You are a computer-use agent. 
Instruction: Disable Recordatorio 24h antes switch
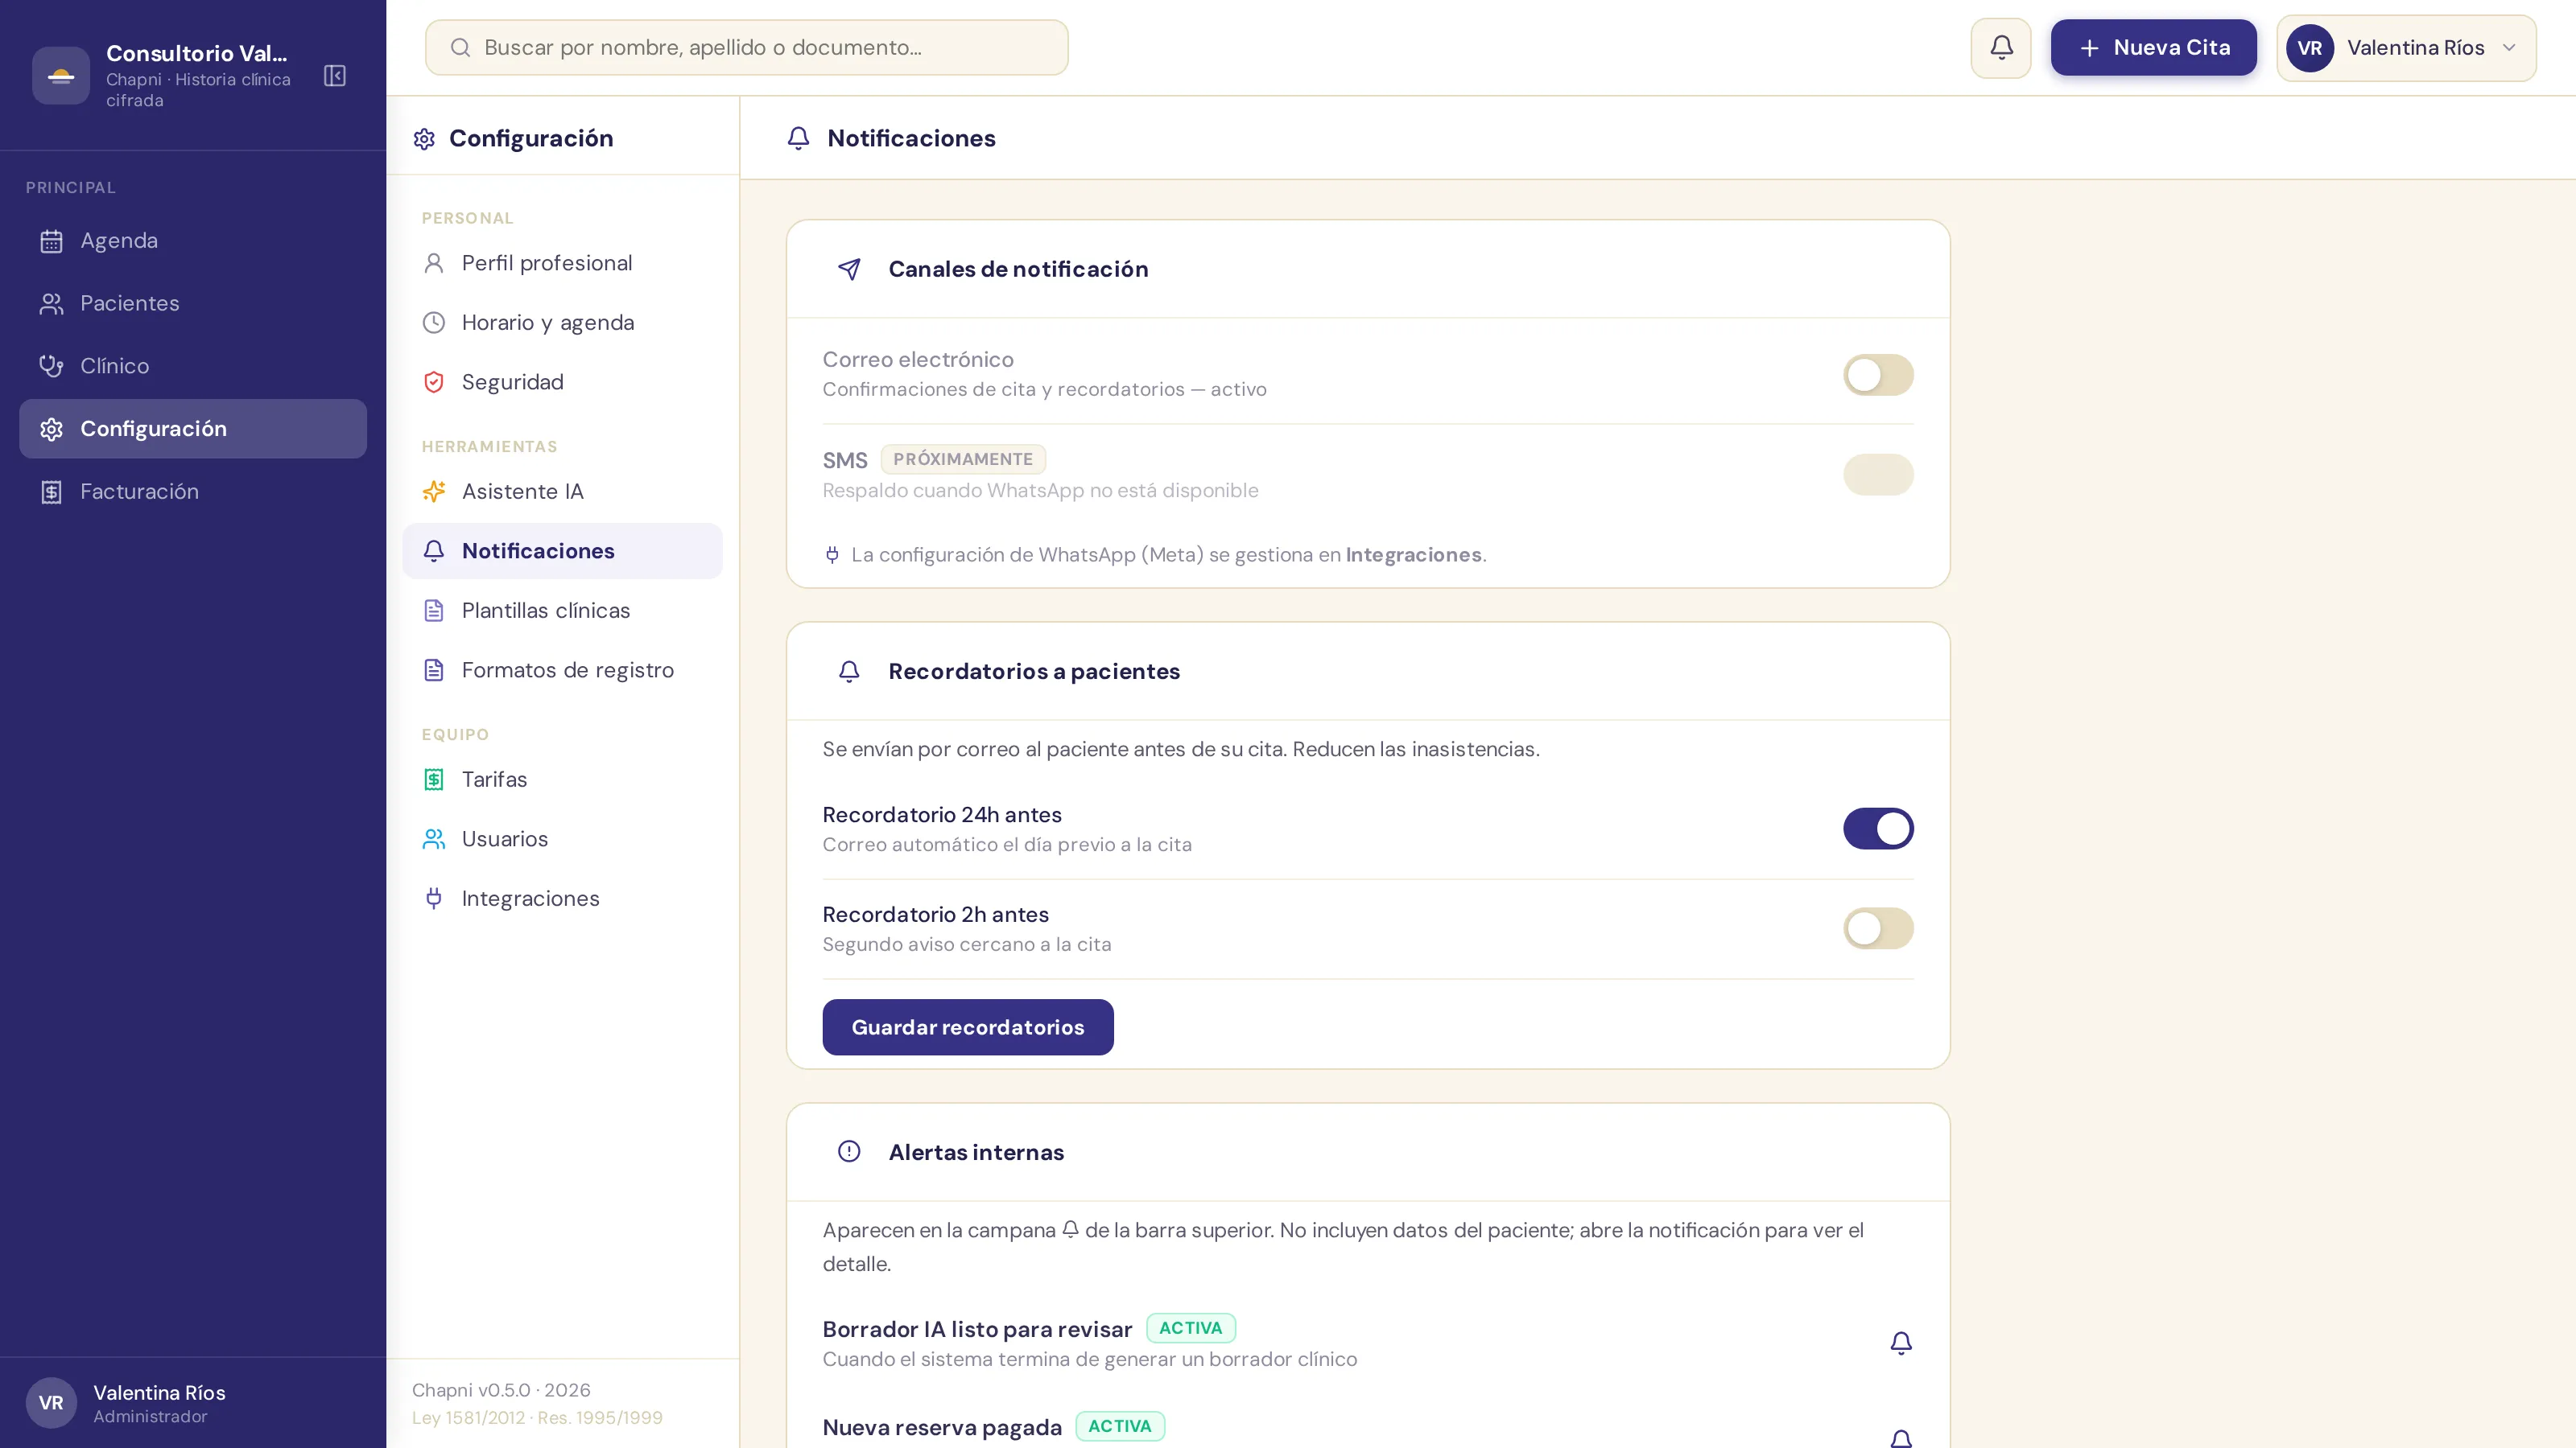(x=1878, y=829)
